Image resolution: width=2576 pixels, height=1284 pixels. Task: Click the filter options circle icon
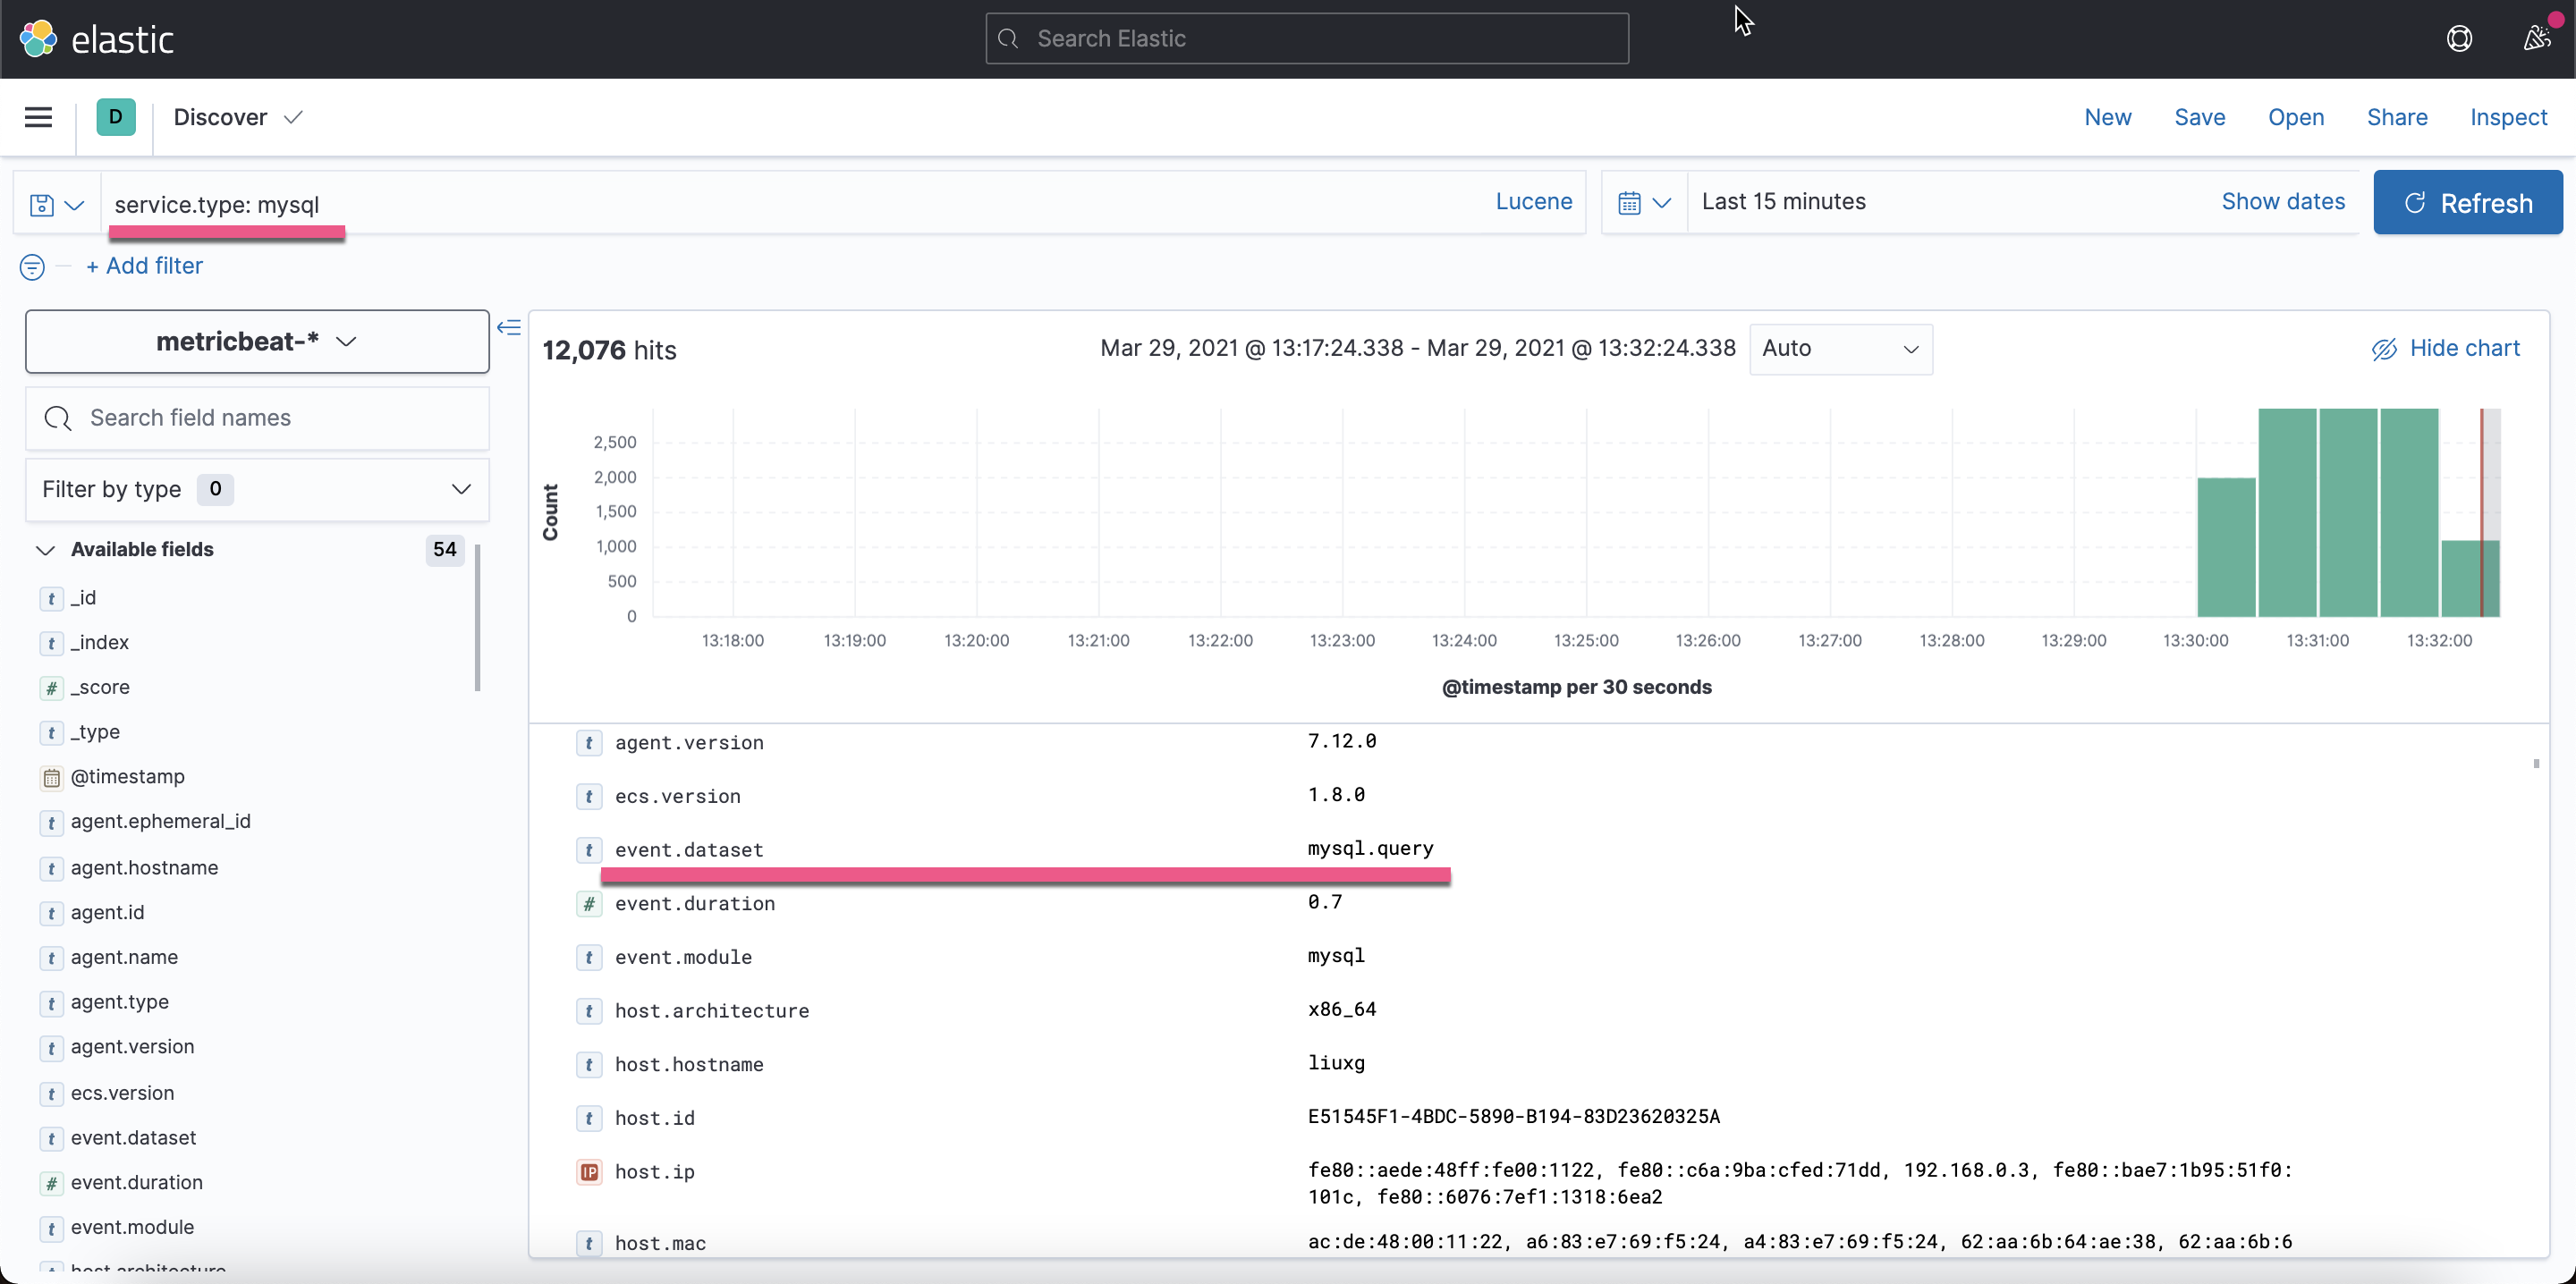point(32,267)
